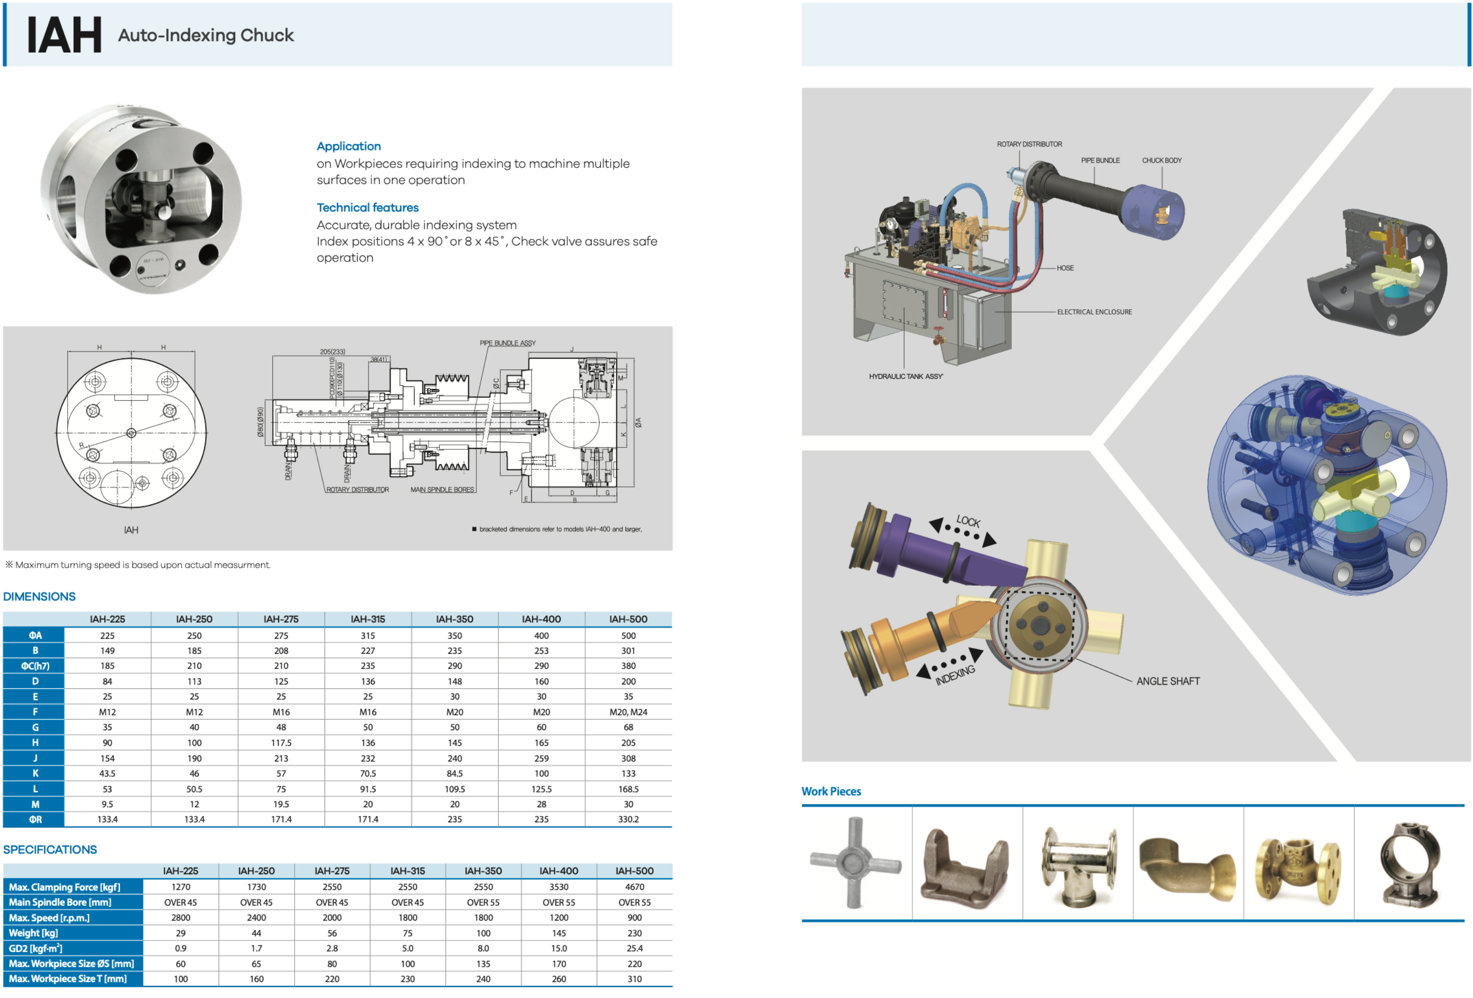Click the front view circular chuck drawing
Viewport: 1473px width, 998px height.
point(131,433)
